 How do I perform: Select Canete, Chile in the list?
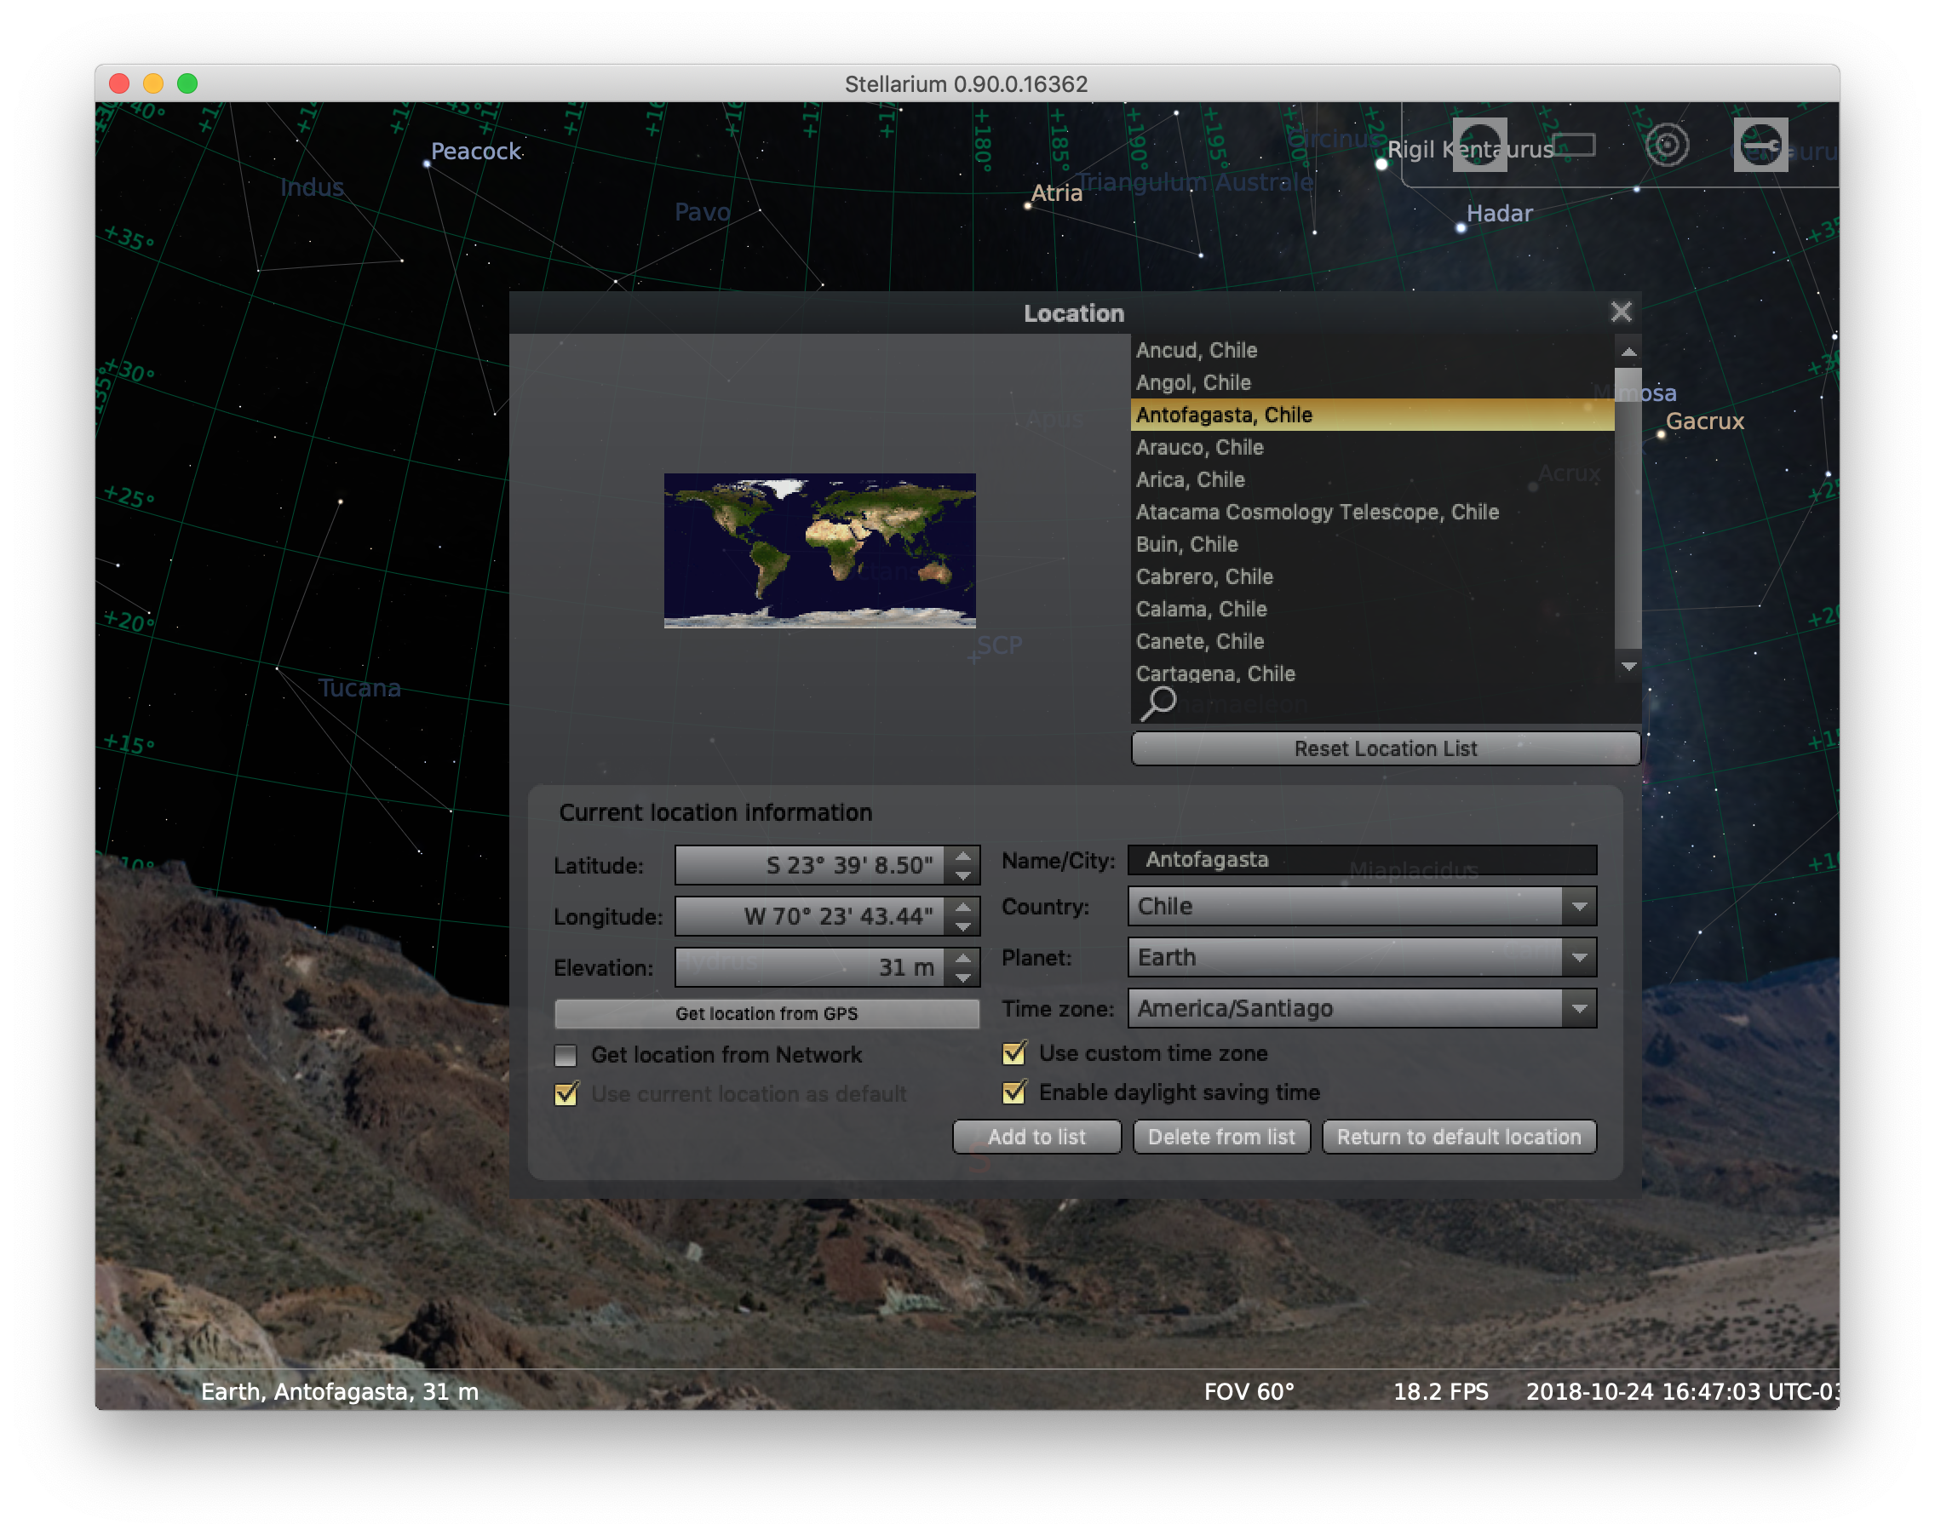[x=1372, y=640]
